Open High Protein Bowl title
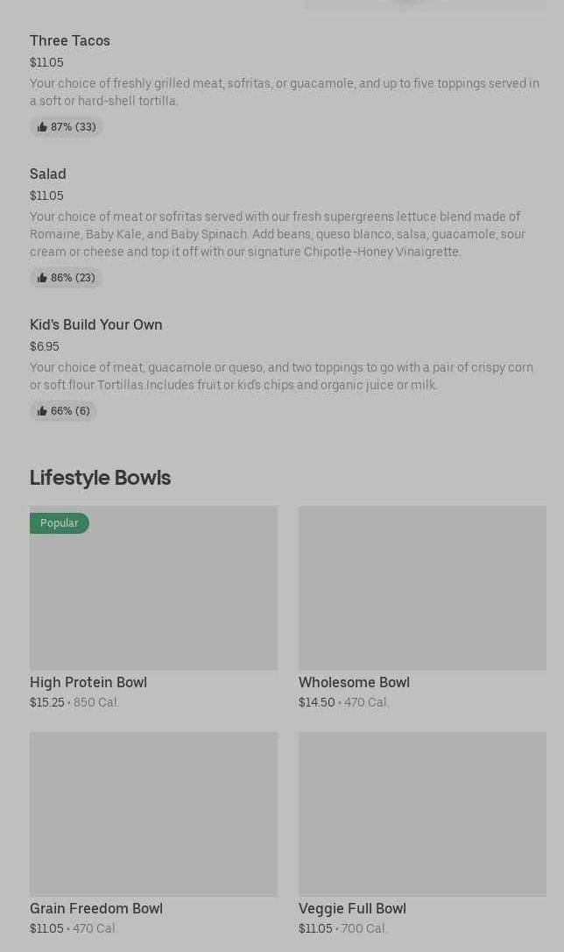The height and width of the screenshot is (952, 564). click(x=88, y=682)
